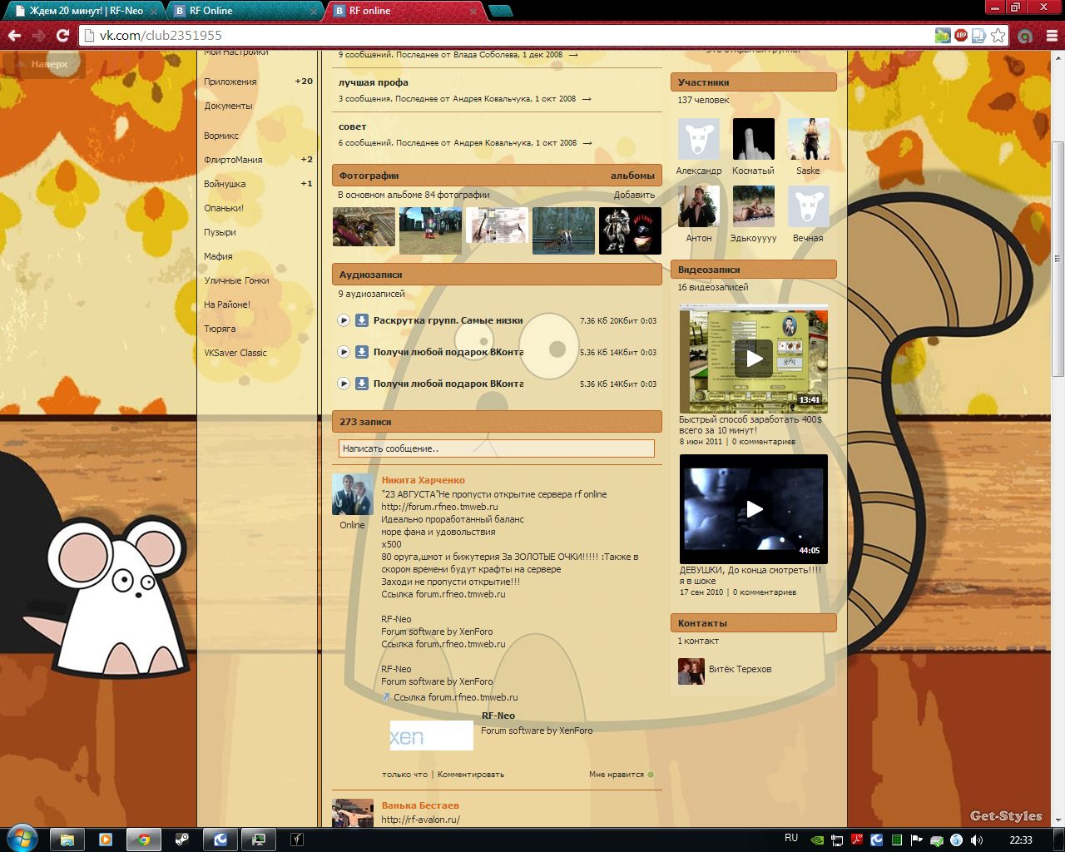Open Никита Харченко's profile link

pyautogui.click(x=424, y=480)
